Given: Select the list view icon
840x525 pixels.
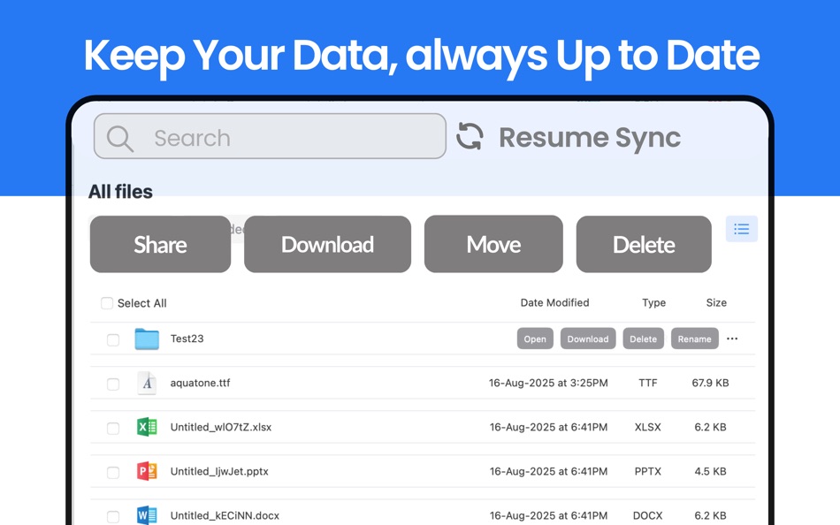Looking at the screenshot, I should [741, 228].
